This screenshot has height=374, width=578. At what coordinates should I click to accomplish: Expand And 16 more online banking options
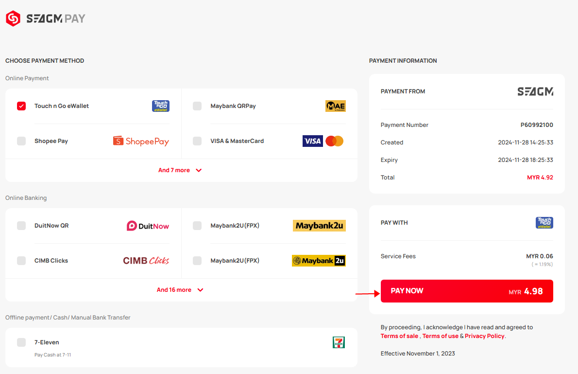(180, 290)
